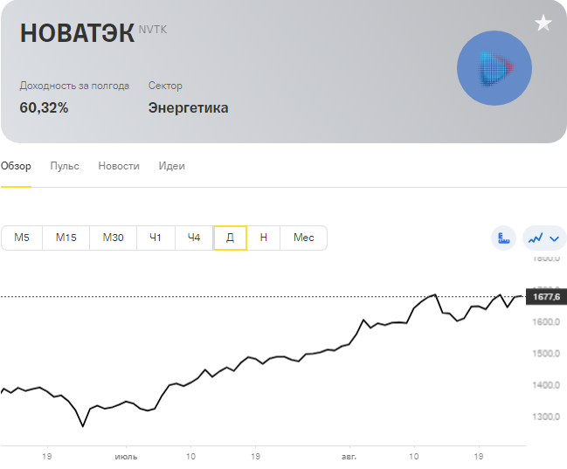The width and height of the screenshot is (567, 469).
Task: Select the Ч1 hourly timeframe
Action: pos(156,238)
